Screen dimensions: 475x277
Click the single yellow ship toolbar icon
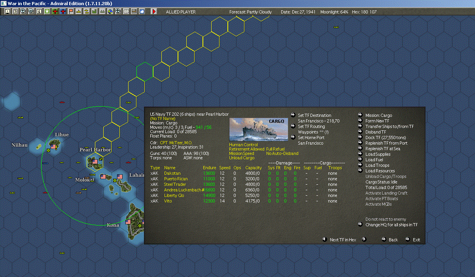(79, 11)
